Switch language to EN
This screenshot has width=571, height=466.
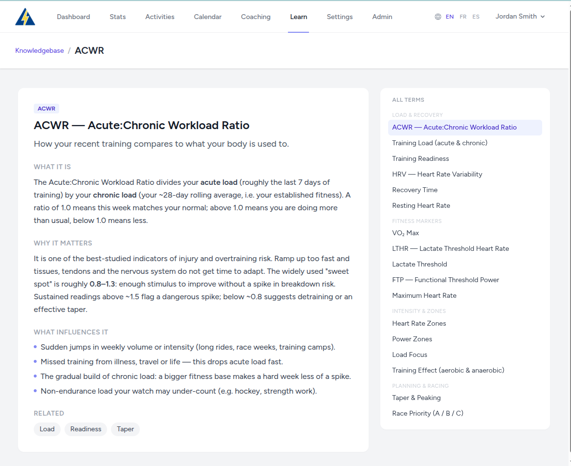click(x=450, y=17)
